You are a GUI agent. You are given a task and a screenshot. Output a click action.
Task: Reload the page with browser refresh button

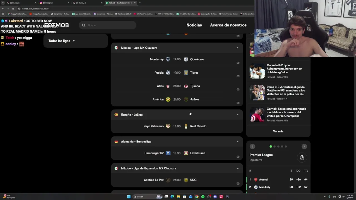pos(13,9)
